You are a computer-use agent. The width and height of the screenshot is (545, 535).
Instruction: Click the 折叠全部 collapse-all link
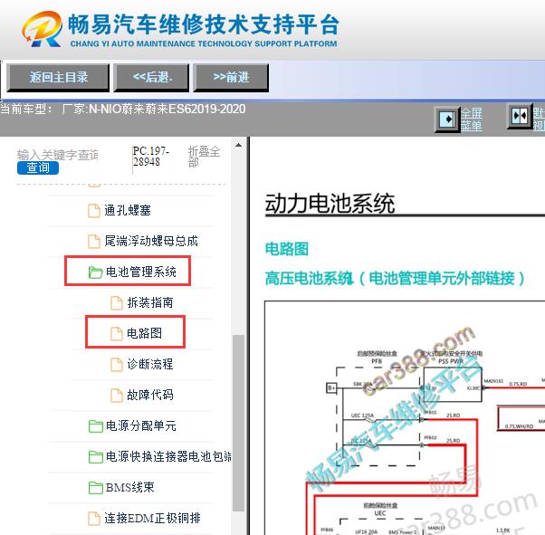tap(204, 157)
